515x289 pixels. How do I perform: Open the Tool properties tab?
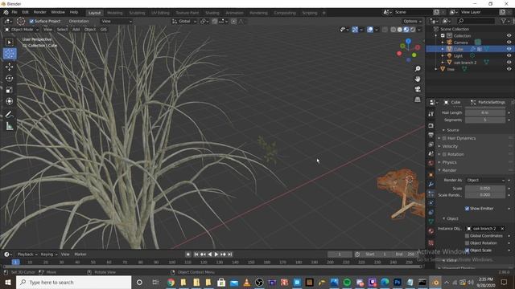431,114
